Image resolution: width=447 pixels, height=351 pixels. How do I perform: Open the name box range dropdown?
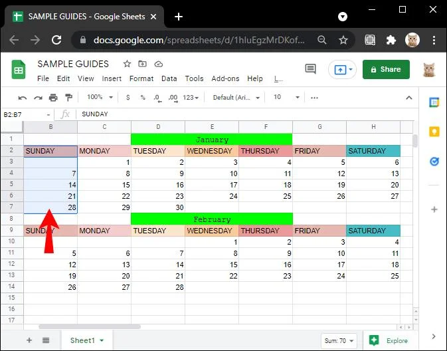click(48, 115)
